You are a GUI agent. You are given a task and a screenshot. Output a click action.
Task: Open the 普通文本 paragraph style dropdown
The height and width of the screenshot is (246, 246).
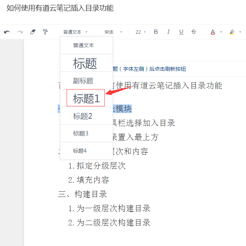click(x=75, y=32)
